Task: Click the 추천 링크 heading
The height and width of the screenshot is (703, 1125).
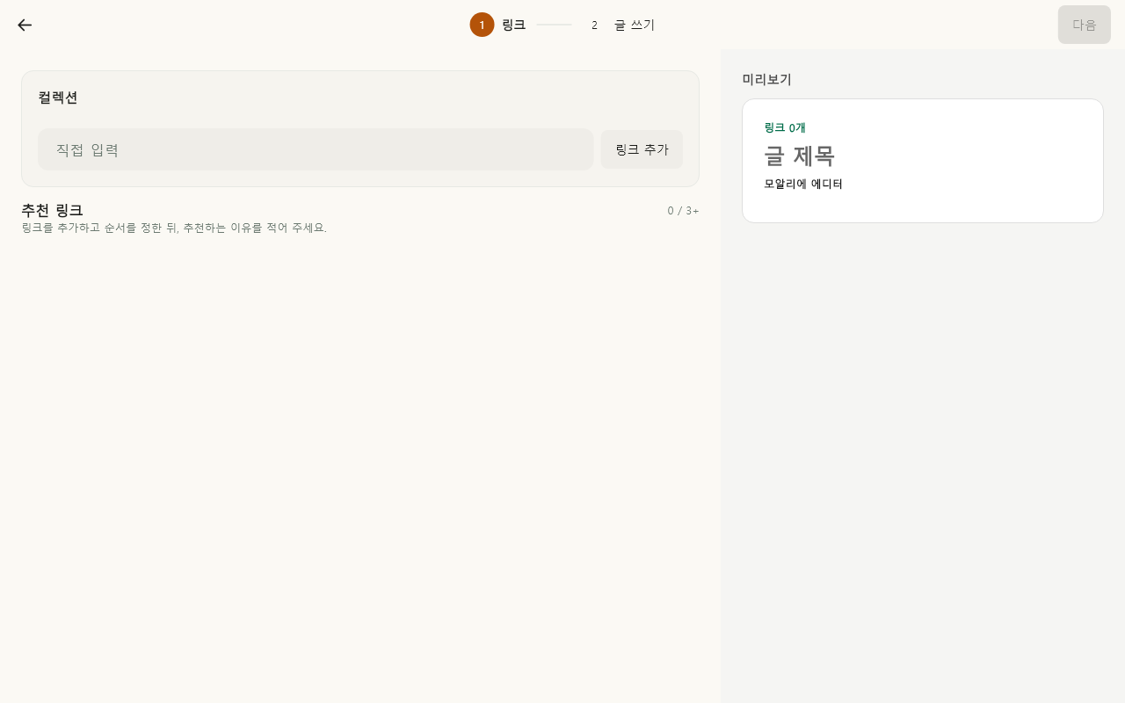Action: point(52,210)
